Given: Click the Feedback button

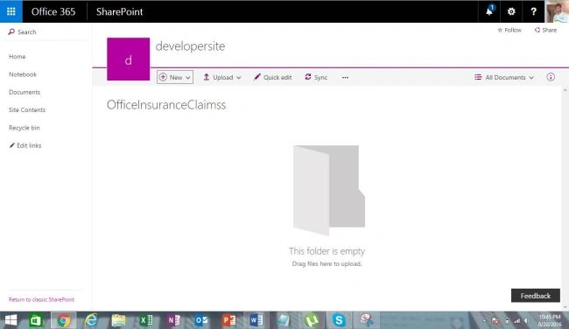Looking at the screenshot, I should pyautogui.click(x=536, y=296).
